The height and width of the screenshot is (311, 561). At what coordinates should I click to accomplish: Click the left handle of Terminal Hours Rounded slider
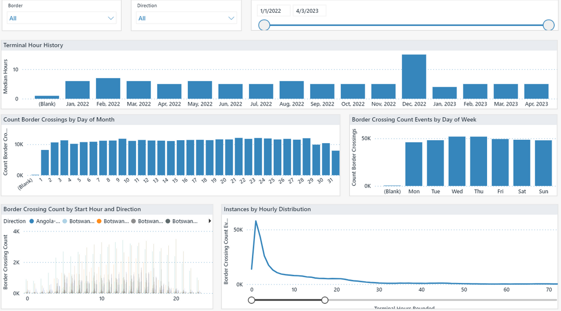pos(251,300)
